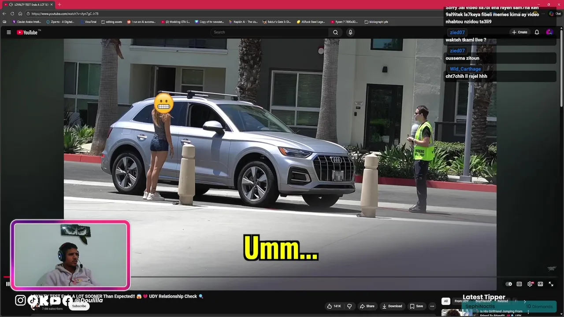Enter fullscreen mode

(x=551, y=284)
